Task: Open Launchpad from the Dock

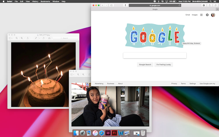Action: tap(82, 133)
